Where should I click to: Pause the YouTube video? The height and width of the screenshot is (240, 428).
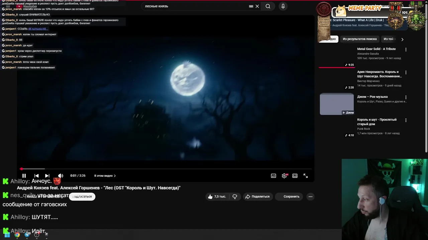24,176
